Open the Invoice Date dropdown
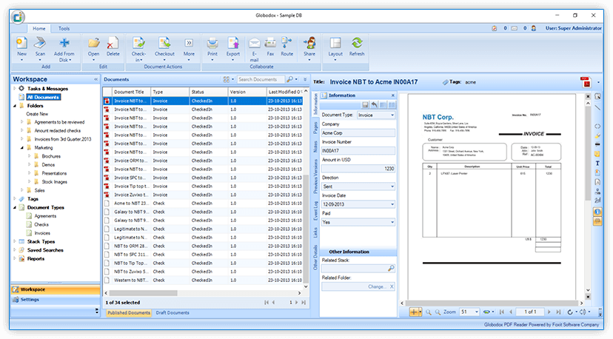613x339 pixels. (x=392, y=204)
